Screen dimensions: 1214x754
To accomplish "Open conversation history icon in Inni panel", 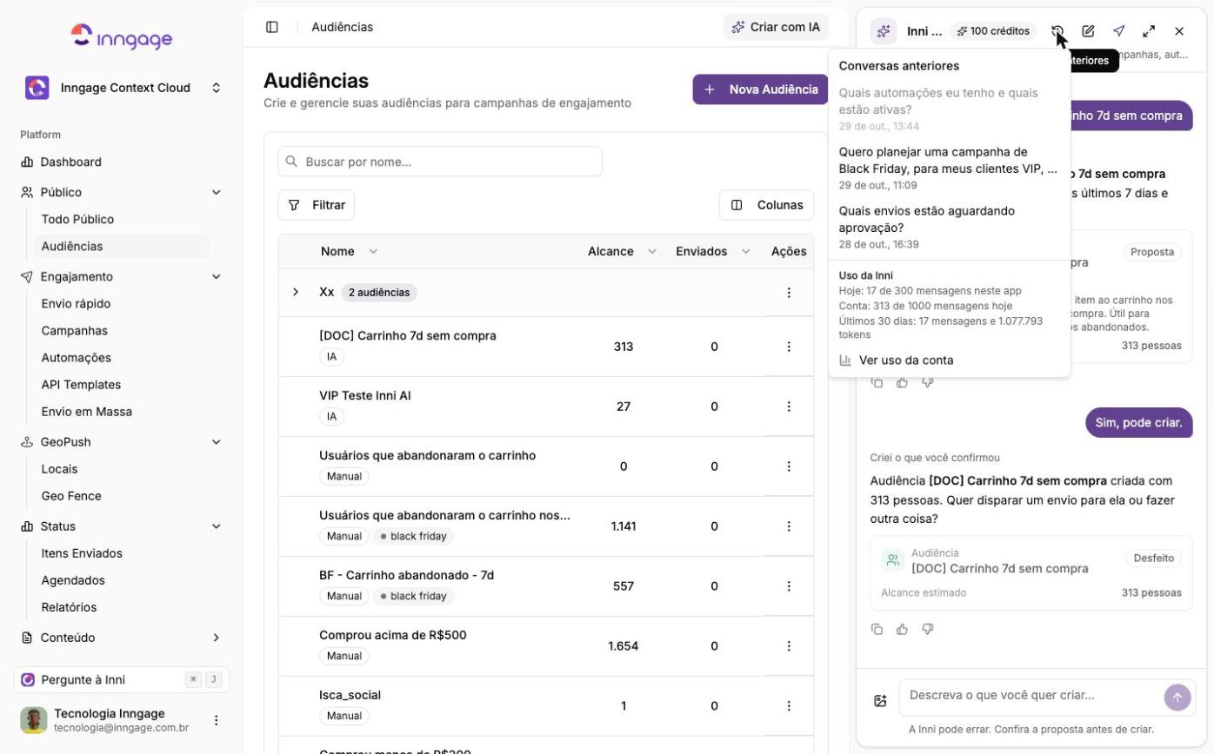I will point(1057,31).
